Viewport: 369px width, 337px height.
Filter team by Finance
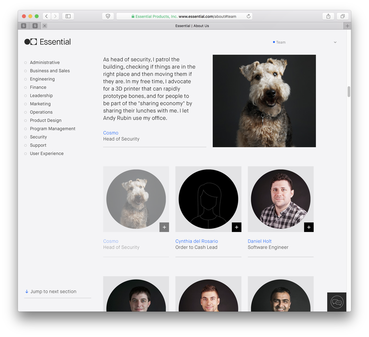pos(38,87)
